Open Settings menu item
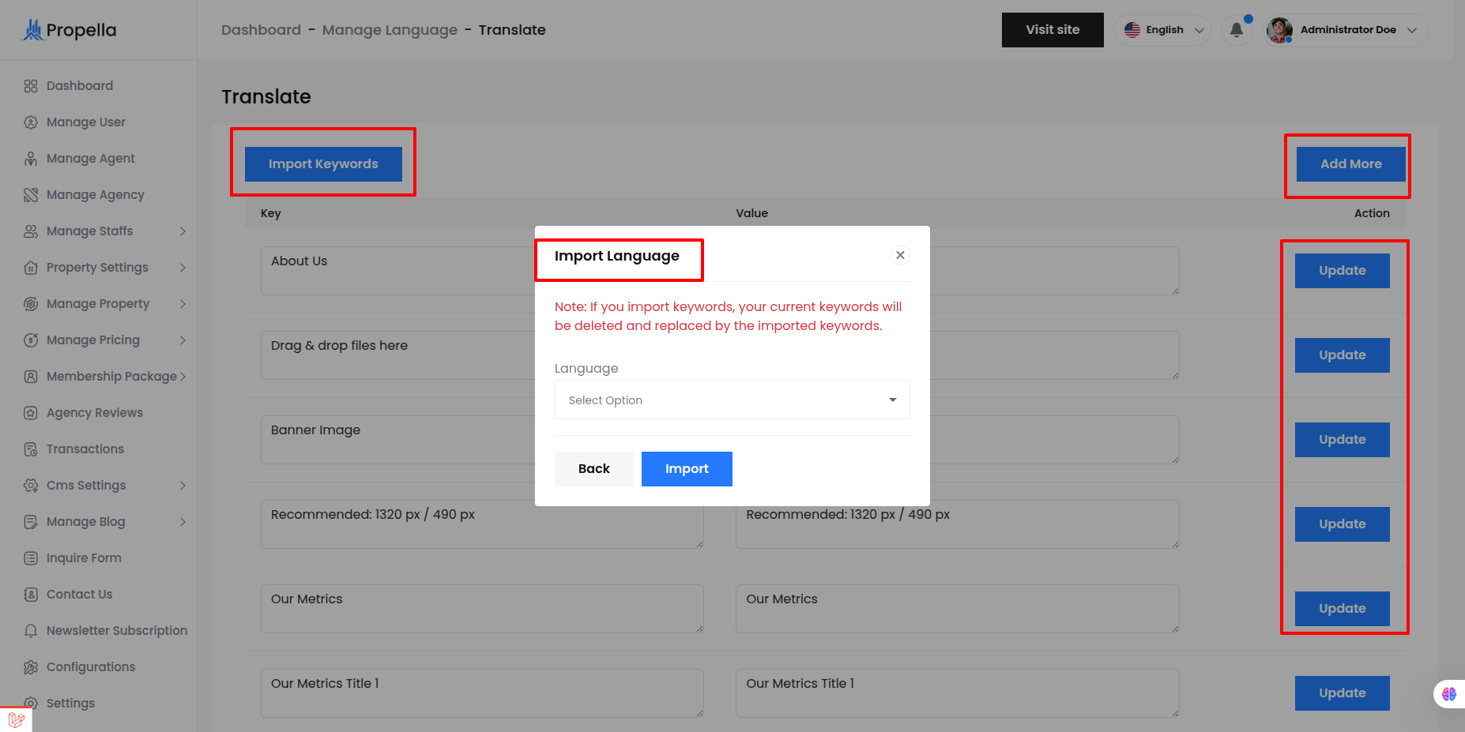 pyautogui.click(x=70, y=704)
